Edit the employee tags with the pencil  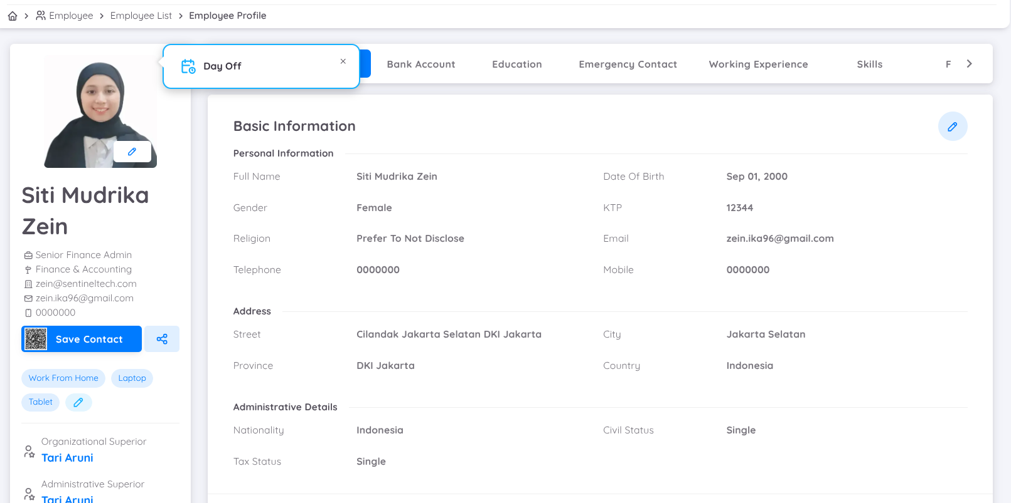coord(78,402)
